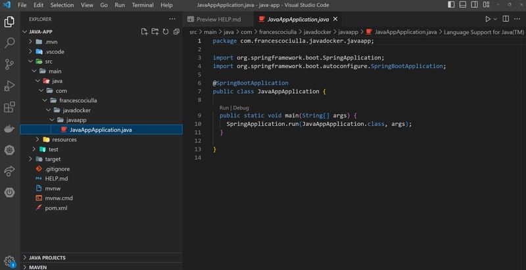Collapse all folders in Explorer

click(x=176, y=31)
